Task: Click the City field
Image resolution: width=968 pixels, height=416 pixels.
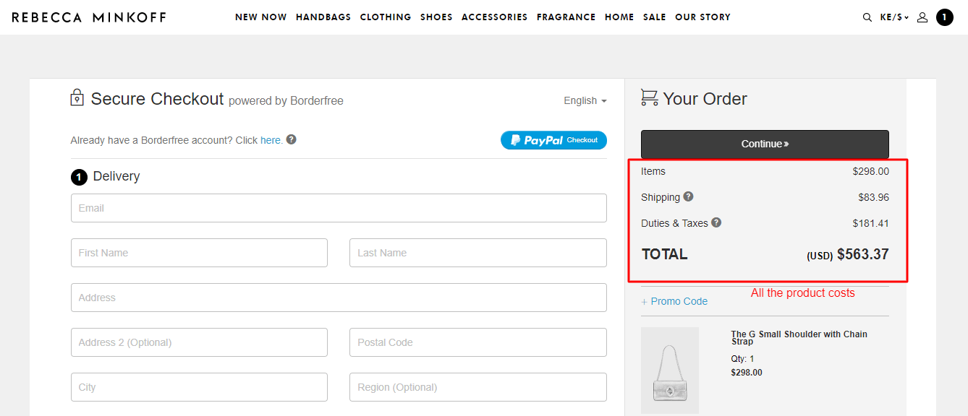Action: (x=199, y=387)
